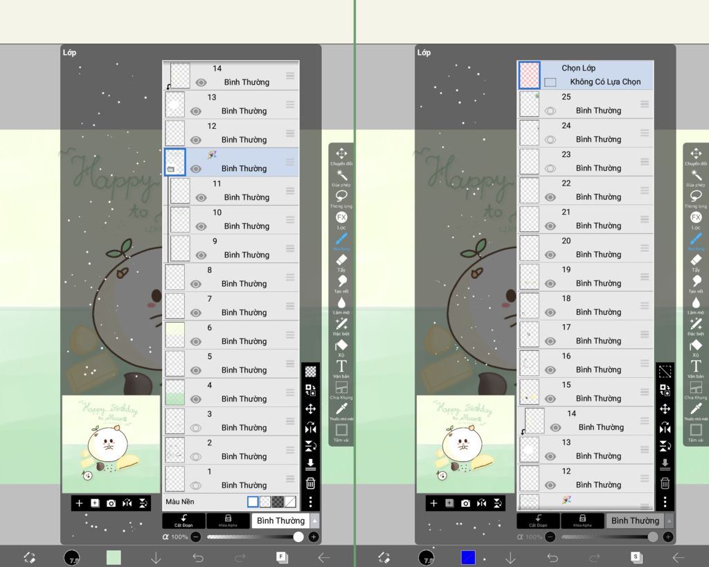Select layer 20 row in right panel
709x567 pixels.
586,248
